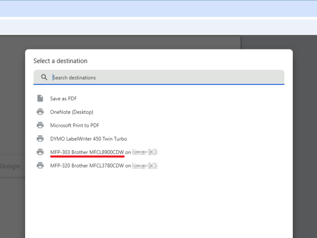Choose OneNote (Desktop) as destination

click(72, 112)
